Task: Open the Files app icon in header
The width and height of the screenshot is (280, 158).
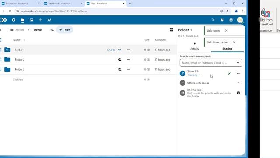Action: coord(22,20)
